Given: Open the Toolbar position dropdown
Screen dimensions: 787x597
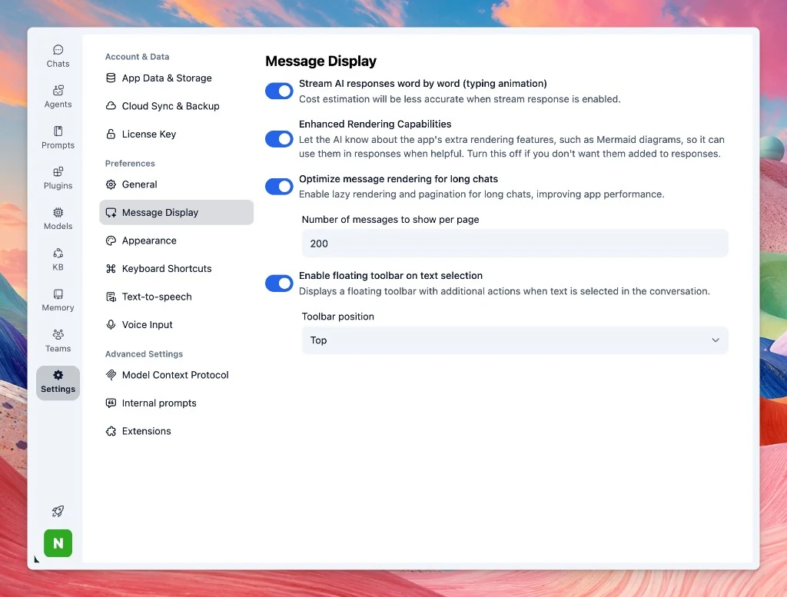Looking at the screenshot, I should click(x=514, y=340).
